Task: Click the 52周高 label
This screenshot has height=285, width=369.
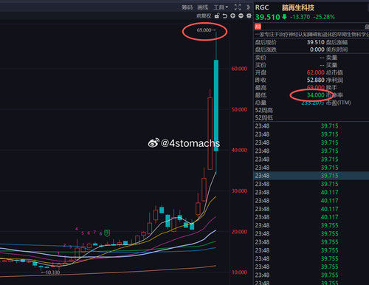Action: (263, 110)
